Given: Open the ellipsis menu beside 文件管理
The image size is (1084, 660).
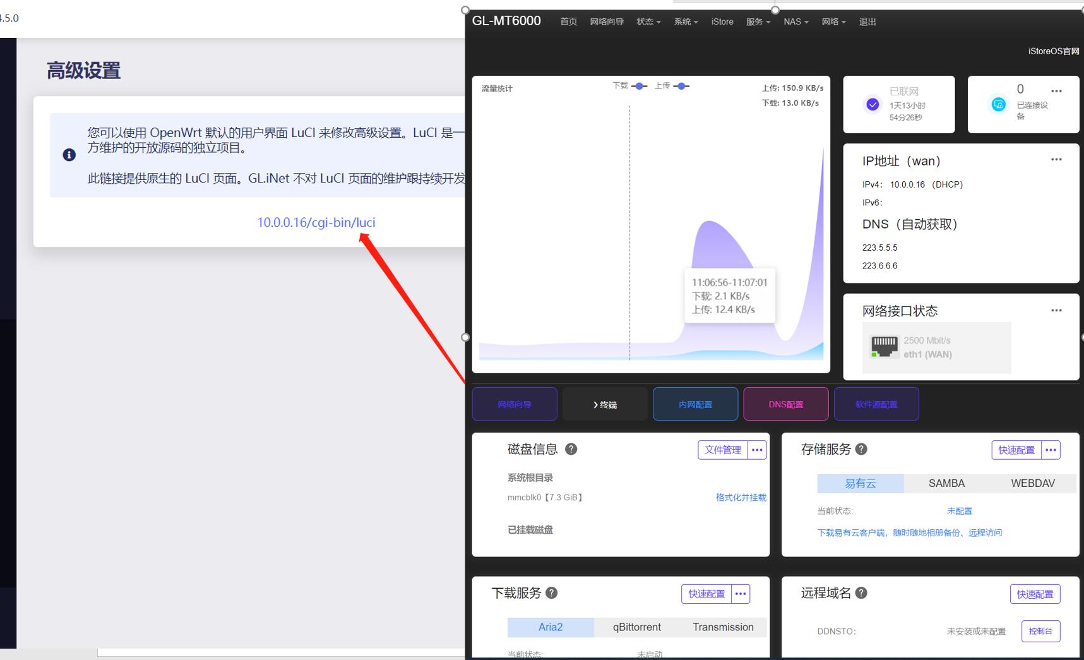Looking at the screenshot, I should pyautogui.click(x=757, y=450).
